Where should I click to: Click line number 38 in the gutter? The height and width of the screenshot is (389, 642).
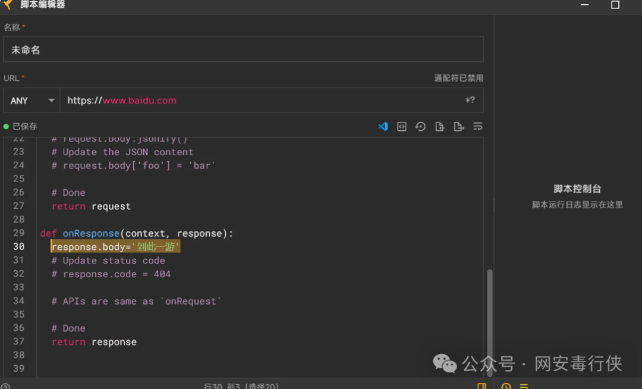click(x=18, y=355)
